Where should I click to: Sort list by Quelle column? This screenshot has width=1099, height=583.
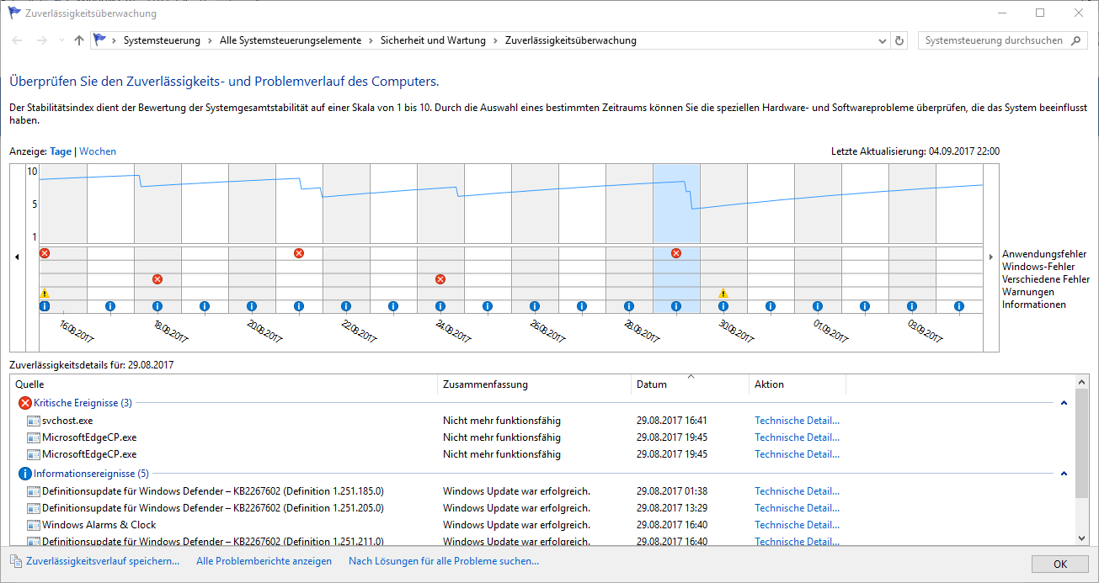(223, 384)
